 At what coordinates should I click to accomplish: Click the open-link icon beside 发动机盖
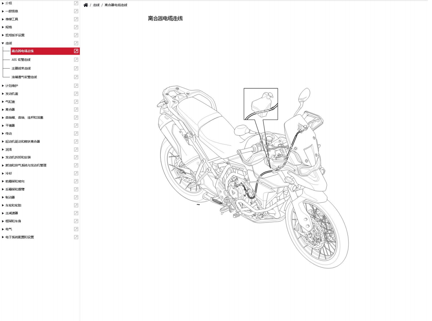[x=76, y=94]
